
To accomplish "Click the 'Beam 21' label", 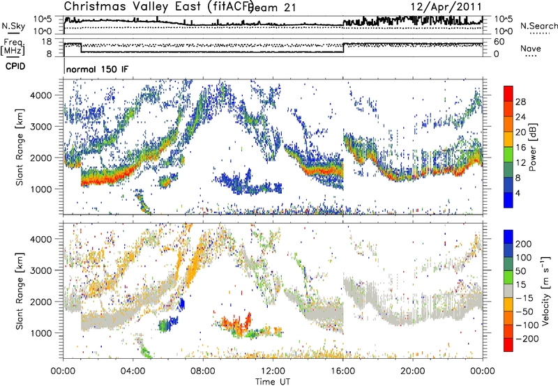I will click(272, 7).
